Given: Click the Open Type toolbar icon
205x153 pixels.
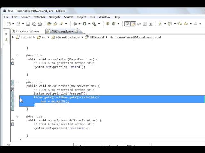Looking at the screenshot, I should 49,24.
